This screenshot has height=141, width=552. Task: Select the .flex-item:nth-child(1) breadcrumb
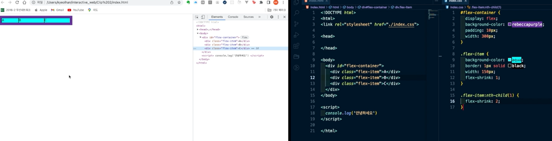(484, 7)
